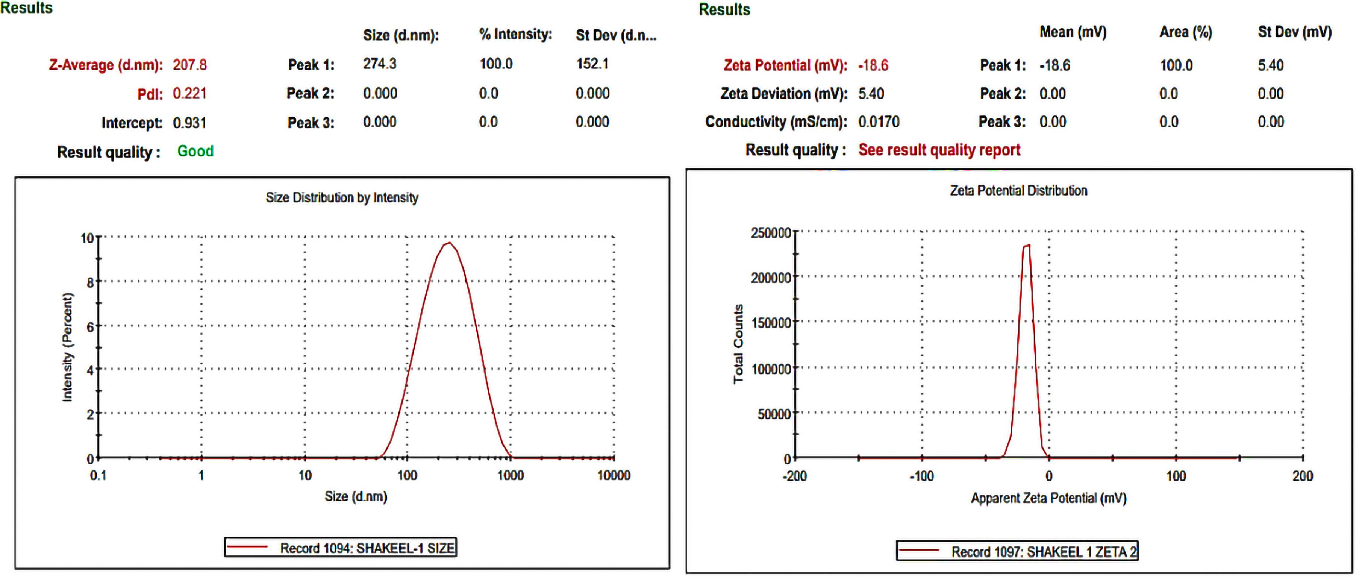Image resolution: width=1362 pixels, height=584 pixels.
Task: Select the PdI value 0.221
Action: pos(189,93)
